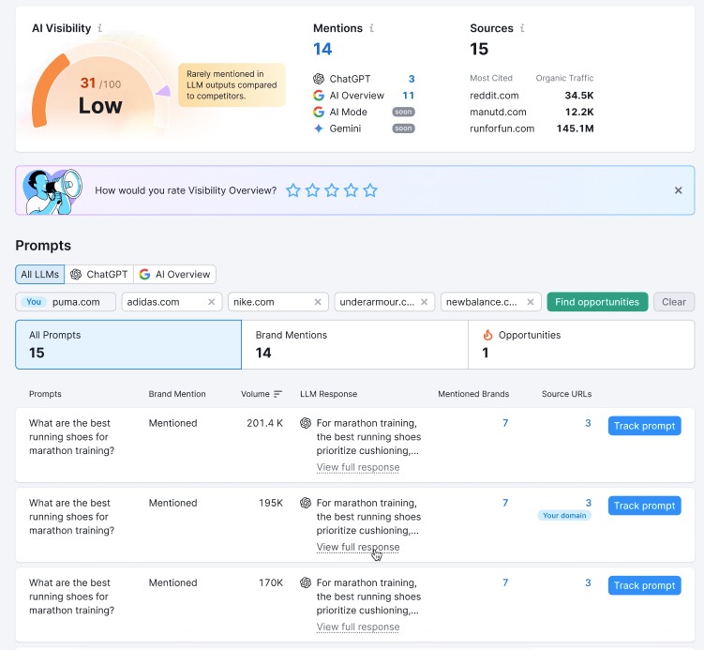704x650 pixels.
Task: Click the Mentions info icon
Action: 372,29
